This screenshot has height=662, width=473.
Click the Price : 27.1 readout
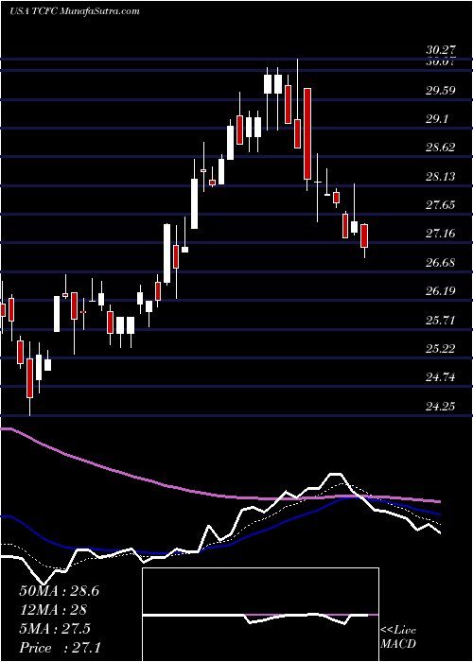point(59,647)
